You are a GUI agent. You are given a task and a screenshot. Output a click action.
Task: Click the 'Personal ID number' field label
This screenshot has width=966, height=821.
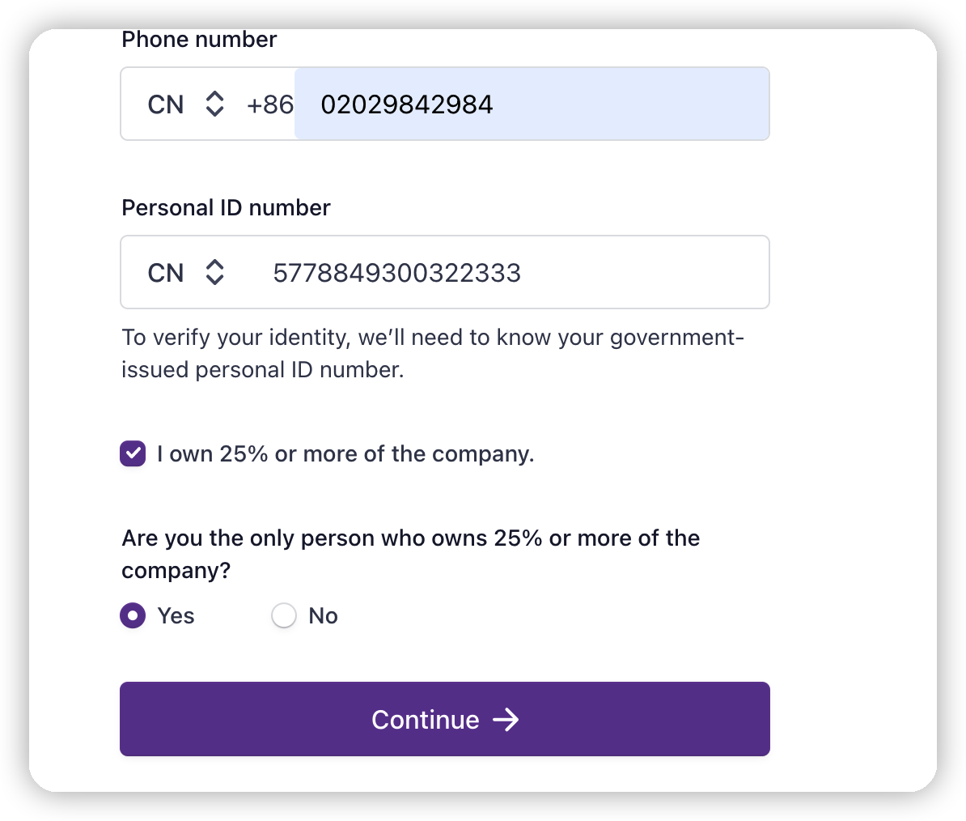[225, 207]
